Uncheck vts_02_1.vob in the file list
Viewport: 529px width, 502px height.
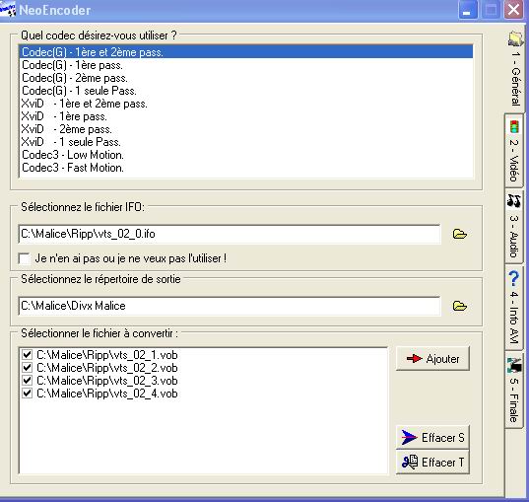pos(27,355)
